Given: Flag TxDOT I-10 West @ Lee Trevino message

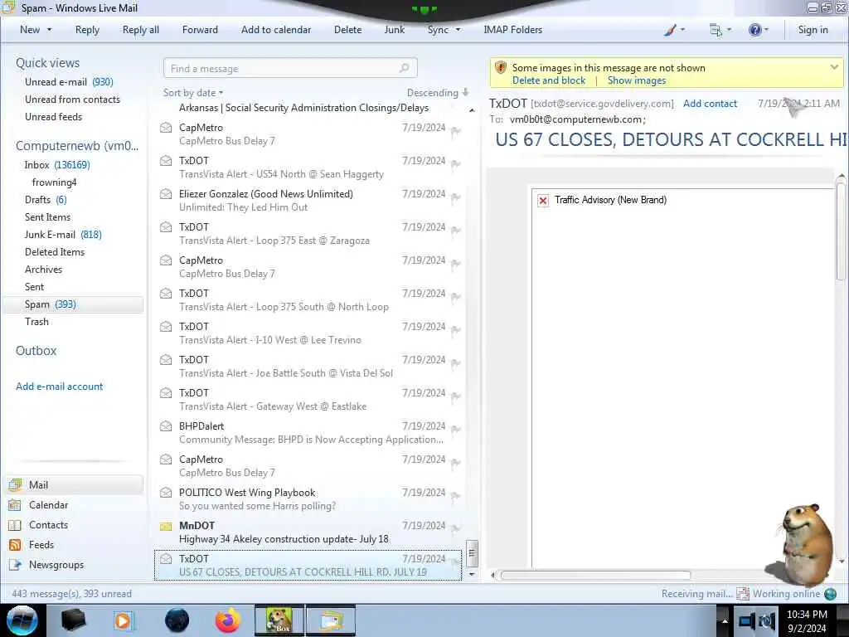Looking at the screenshot, I should 456,330.
